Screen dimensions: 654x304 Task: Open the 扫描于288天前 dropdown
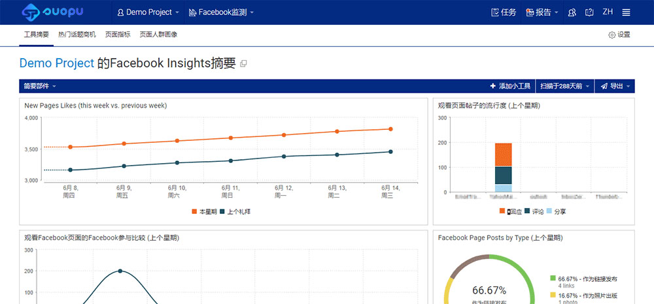pos(565,86)
